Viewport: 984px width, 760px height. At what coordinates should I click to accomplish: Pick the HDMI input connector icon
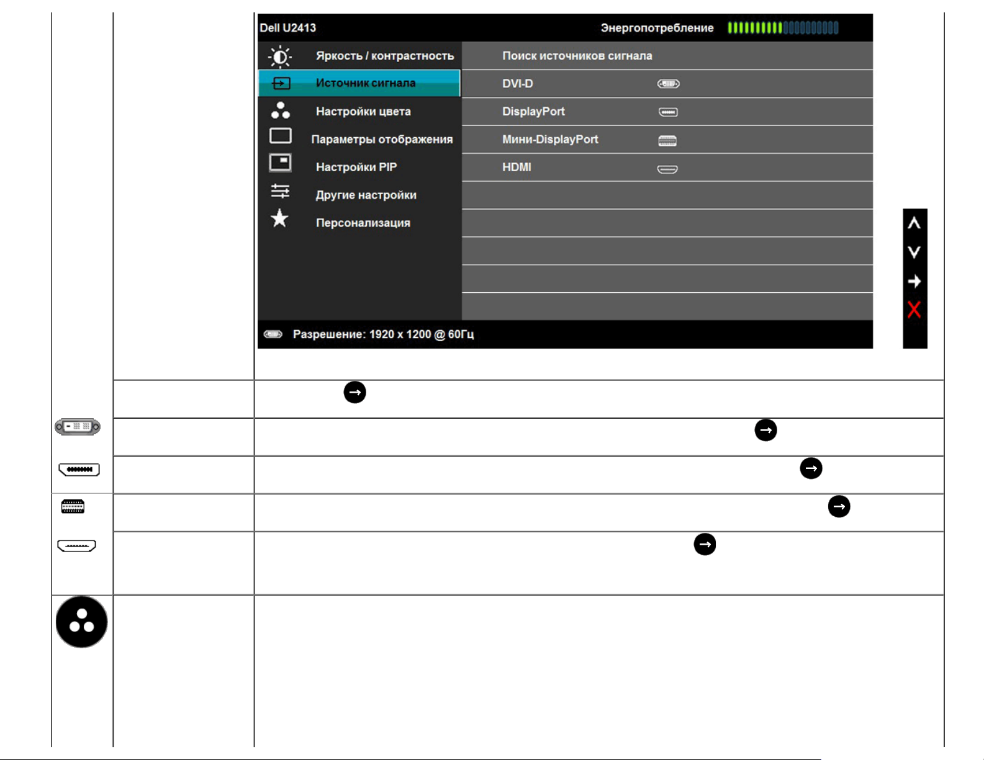pos(667,169)
